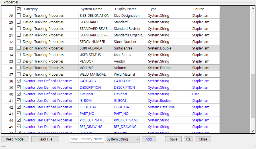
Task: Click the New iProperty Name field
Action: pos(87,139)
